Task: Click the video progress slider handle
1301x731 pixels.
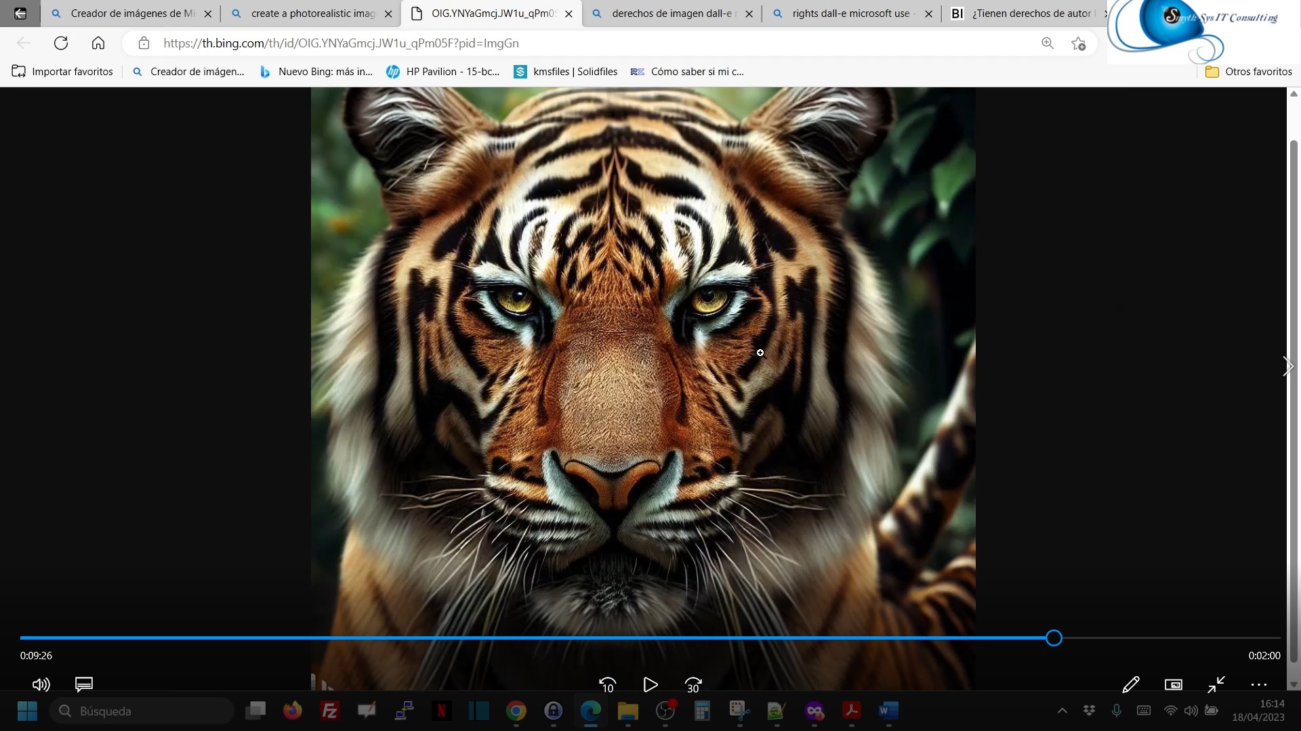Action: click(1054, 638)
